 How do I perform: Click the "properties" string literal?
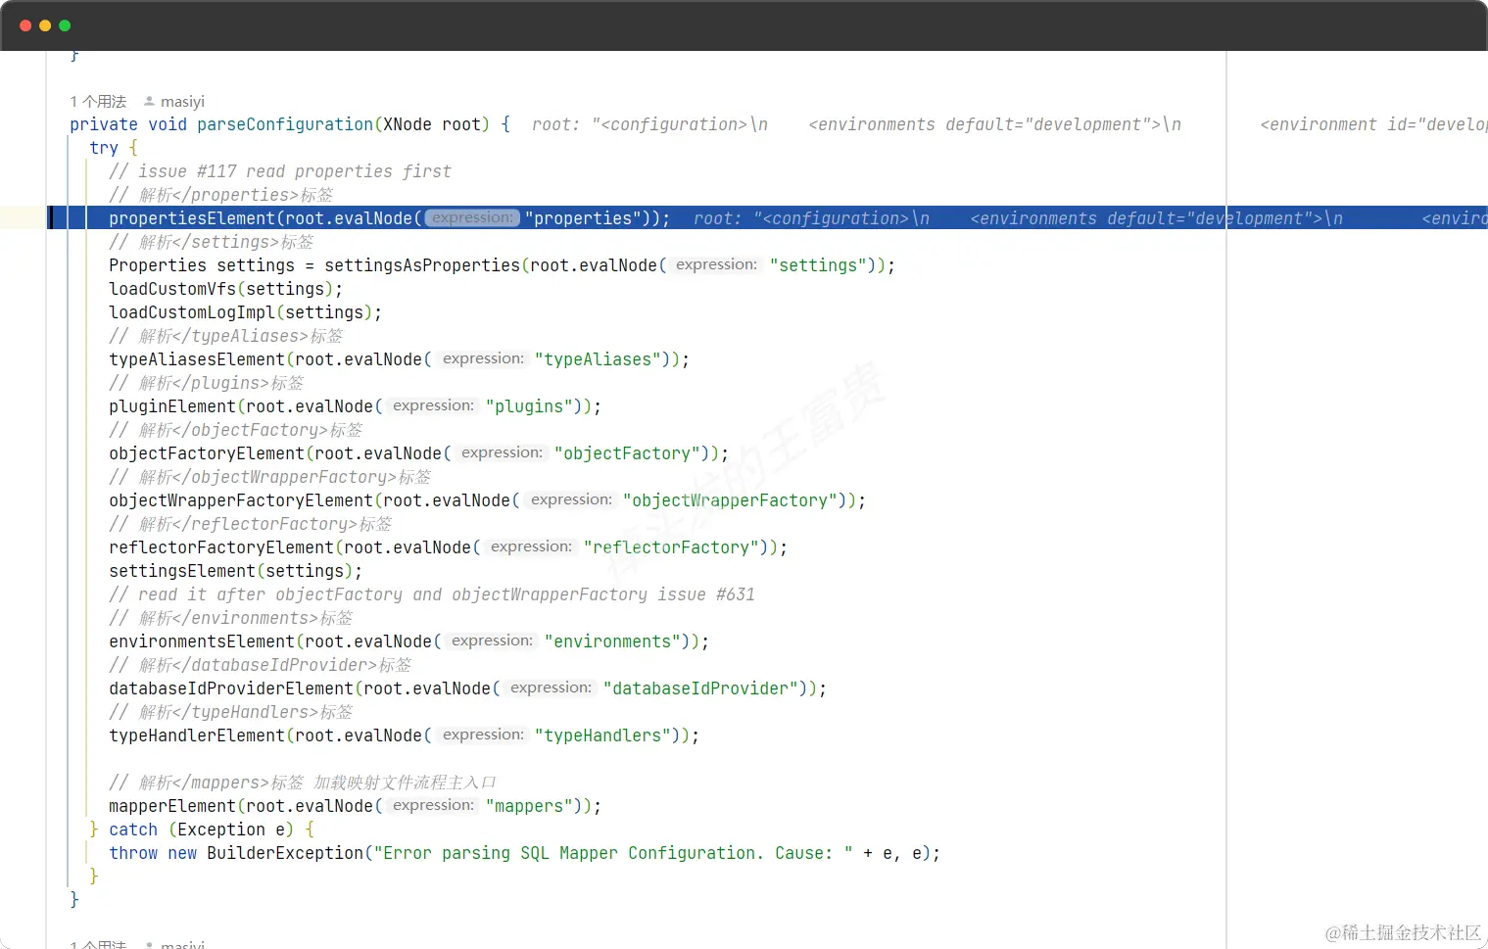tap(583, 218)
